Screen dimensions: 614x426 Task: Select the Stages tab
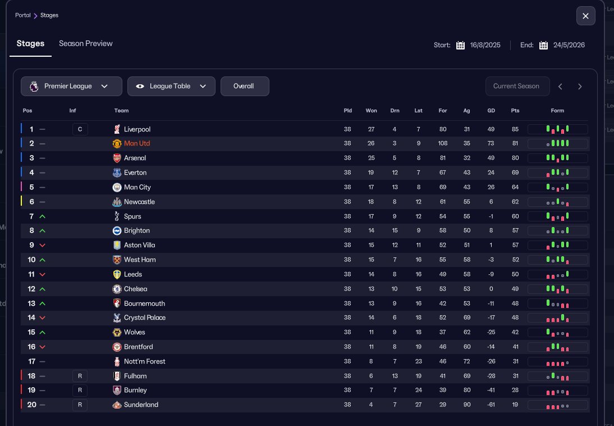click(30, 44)
